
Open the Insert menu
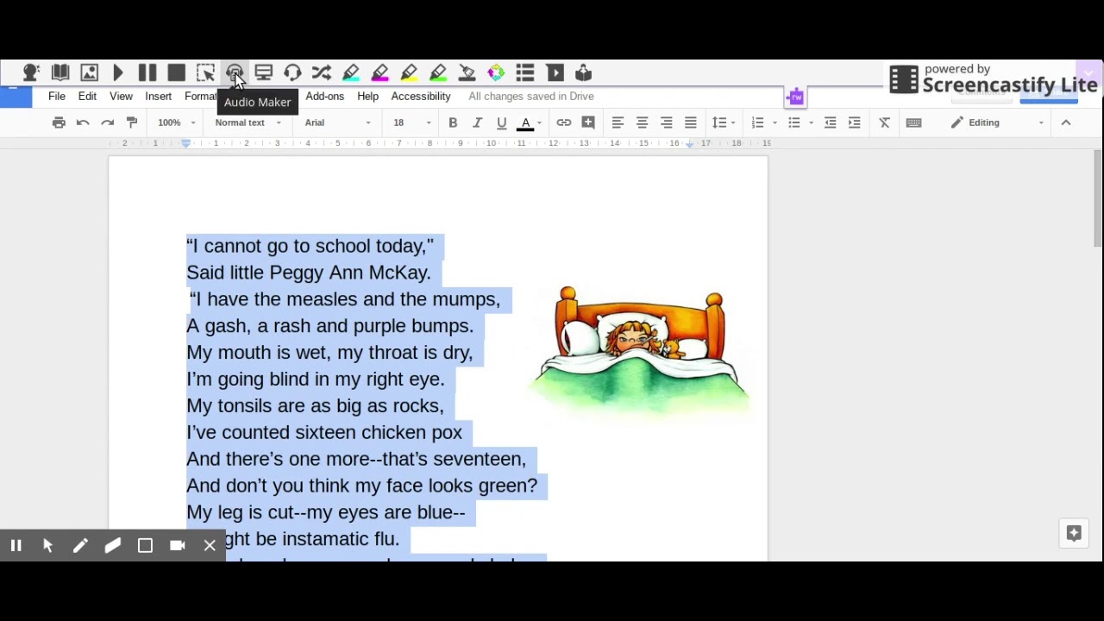158,97
